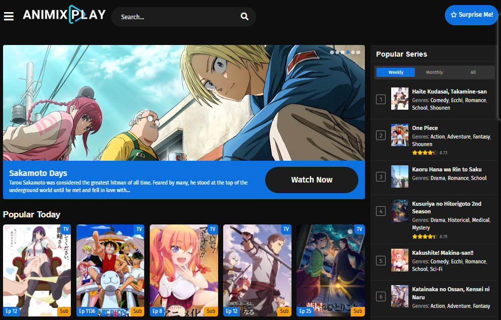501x320 pixels.
Task: Click the Mystery genre link
Action: [421, 228]
